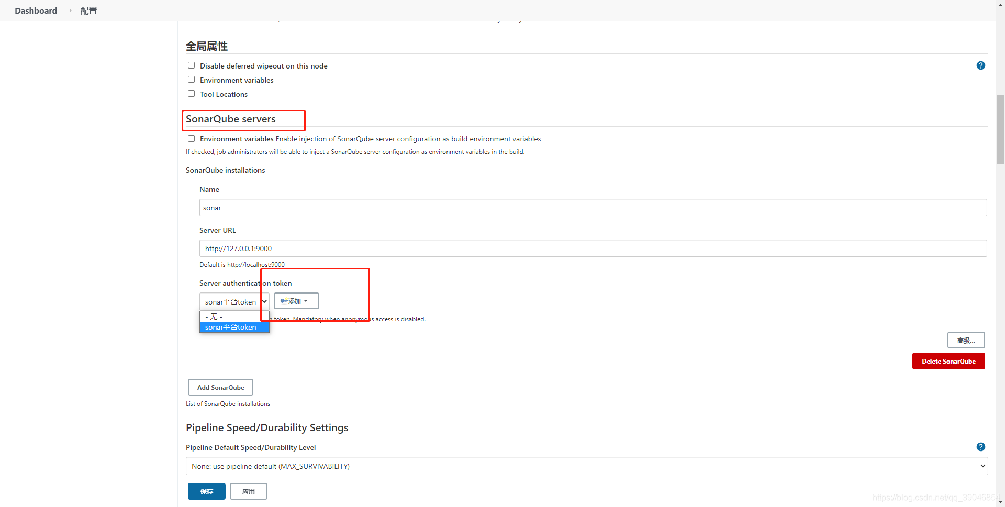Focus the Server URL input field
Screen dimensions: 1005x507
click(593, 249)
